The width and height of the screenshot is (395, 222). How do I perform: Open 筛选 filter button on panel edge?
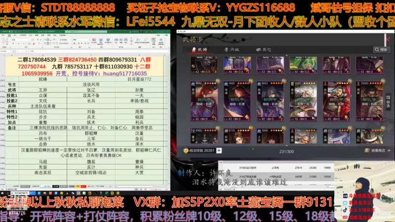(388, 101)
